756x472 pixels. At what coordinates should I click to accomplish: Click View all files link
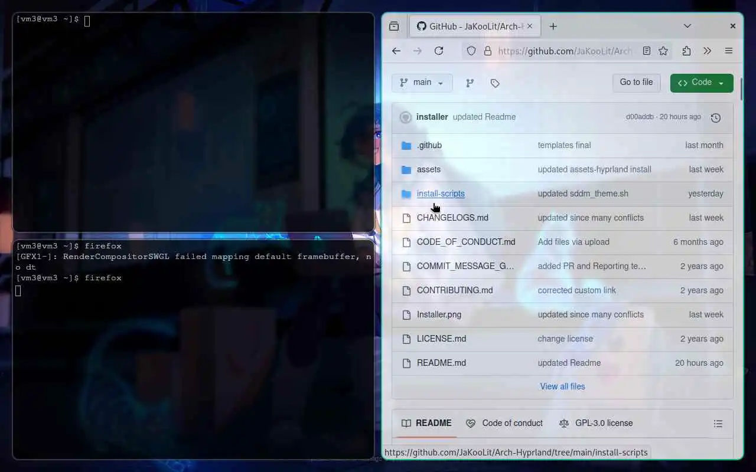562,386
